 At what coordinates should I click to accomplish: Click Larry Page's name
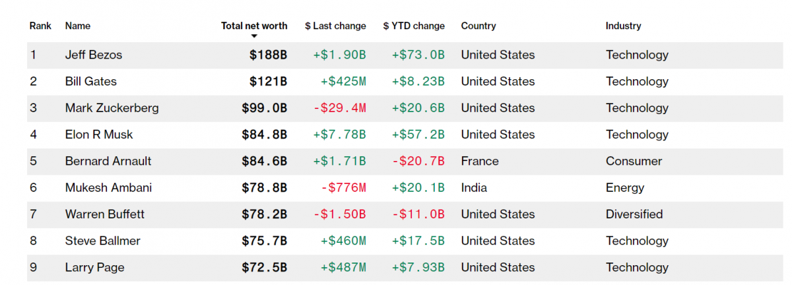click(95, 267)
